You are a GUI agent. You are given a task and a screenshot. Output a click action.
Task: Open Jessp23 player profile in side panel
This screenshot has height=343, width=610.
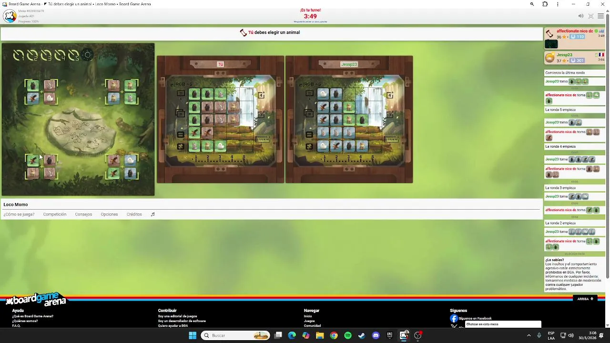pos(564,55)
